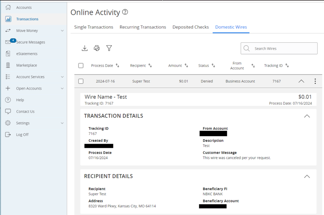Switch to the Deposited Checks tab
This screenshot has height=215, width=324.
[191, 27]
